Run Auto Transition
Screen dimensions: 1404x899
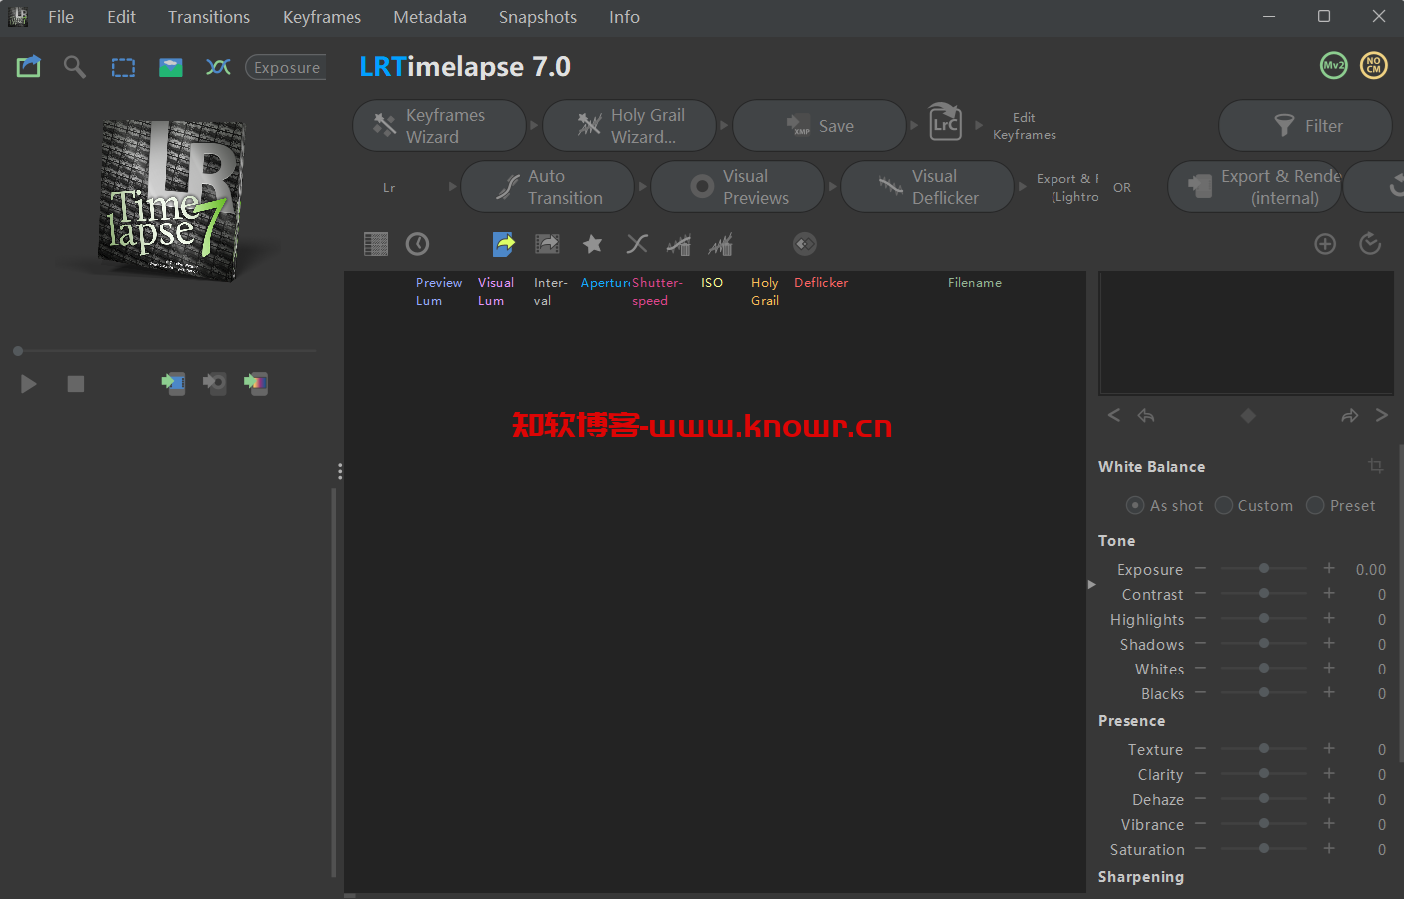tap(547, 187)
